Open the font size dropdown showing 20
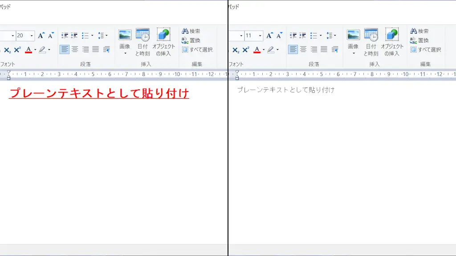Image resolution: width=456 pixels, height=256 pixels. point(32,36)
